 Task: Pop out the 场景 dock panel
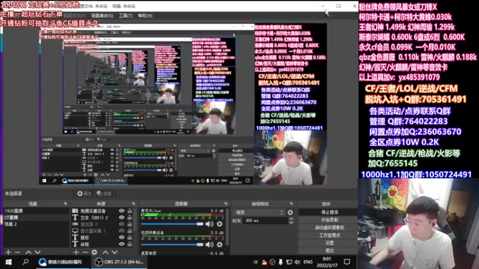point(65,204)
